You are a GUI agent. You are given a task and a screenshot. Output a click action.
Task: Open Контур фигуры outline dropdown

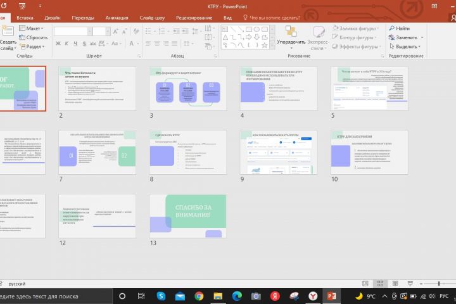pyautogui.click(x=354, y=37)
